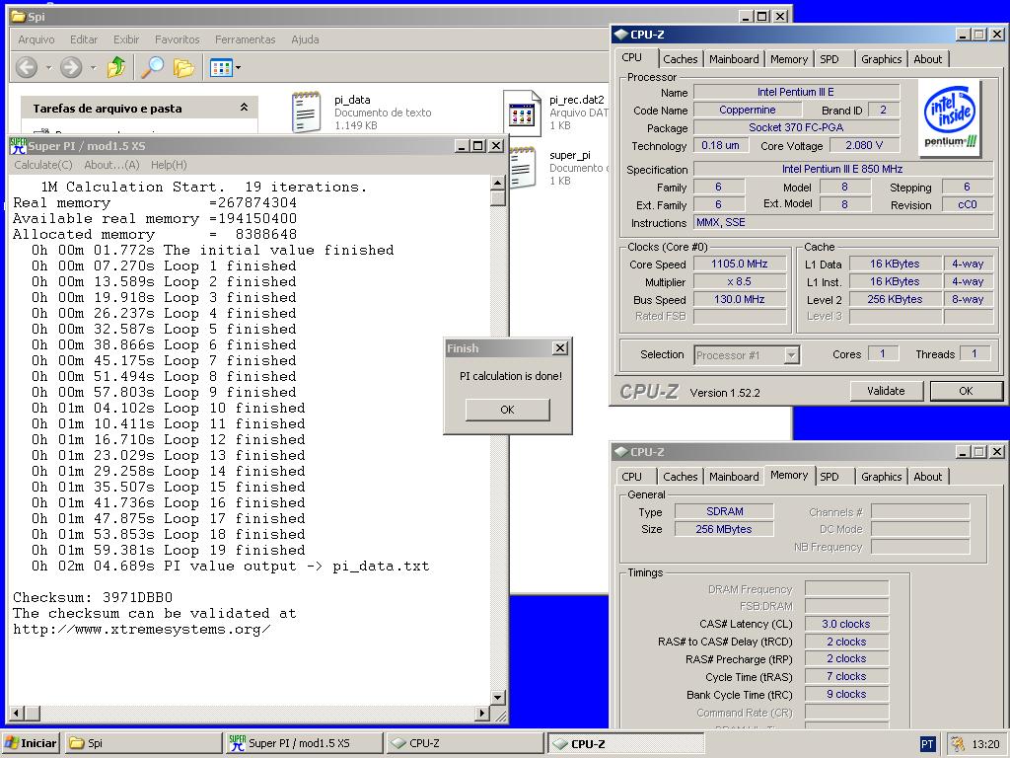Viewport: 1010px width, 758px height.
Task: Click the Validate button in CPU-Z
Action: [x=887, y=391]
